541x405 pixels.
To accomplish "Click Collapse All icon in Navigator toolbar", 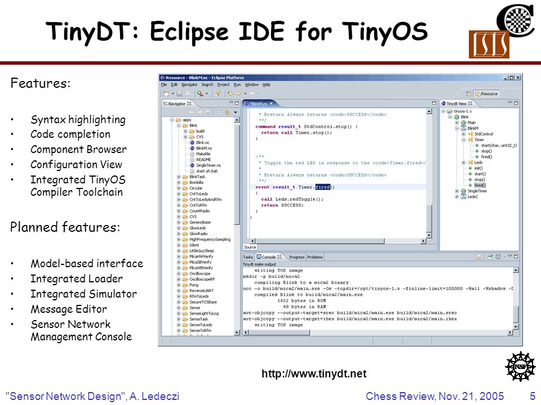I will click(219, 112).
